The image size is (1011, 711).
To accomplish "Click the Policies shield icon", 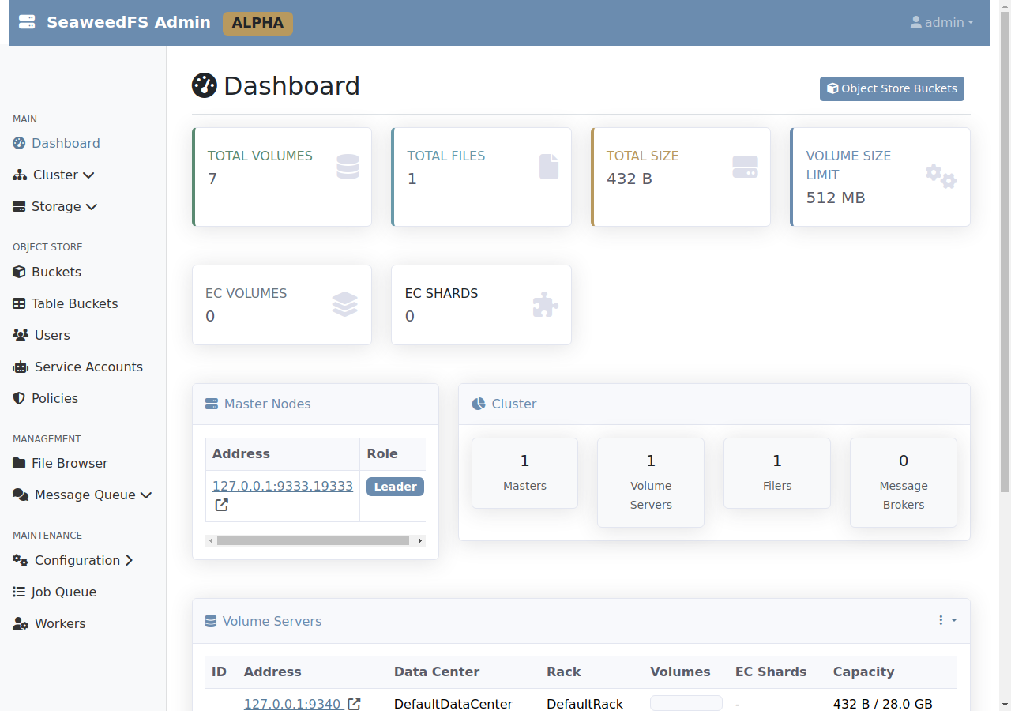I will (x=19, y=398).
